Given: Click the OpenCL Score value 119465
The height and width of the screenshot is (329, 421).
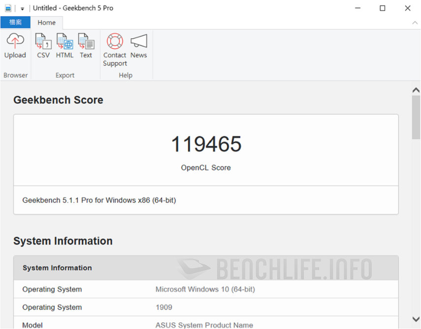Looking at the screenshot, I should (206, 144).
